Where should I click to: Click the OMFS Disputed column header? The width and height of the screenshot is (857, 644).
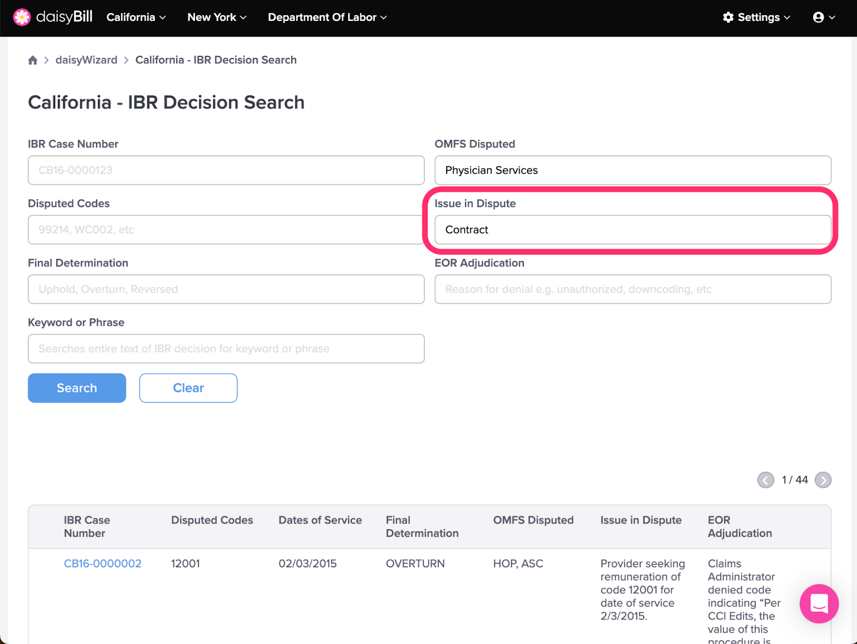point(533,520)
